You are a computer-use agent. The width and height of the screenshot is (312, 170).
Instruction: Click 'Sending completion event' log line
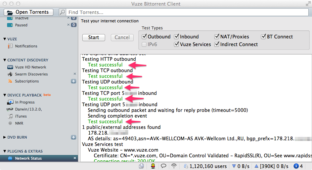pos(118,116)
